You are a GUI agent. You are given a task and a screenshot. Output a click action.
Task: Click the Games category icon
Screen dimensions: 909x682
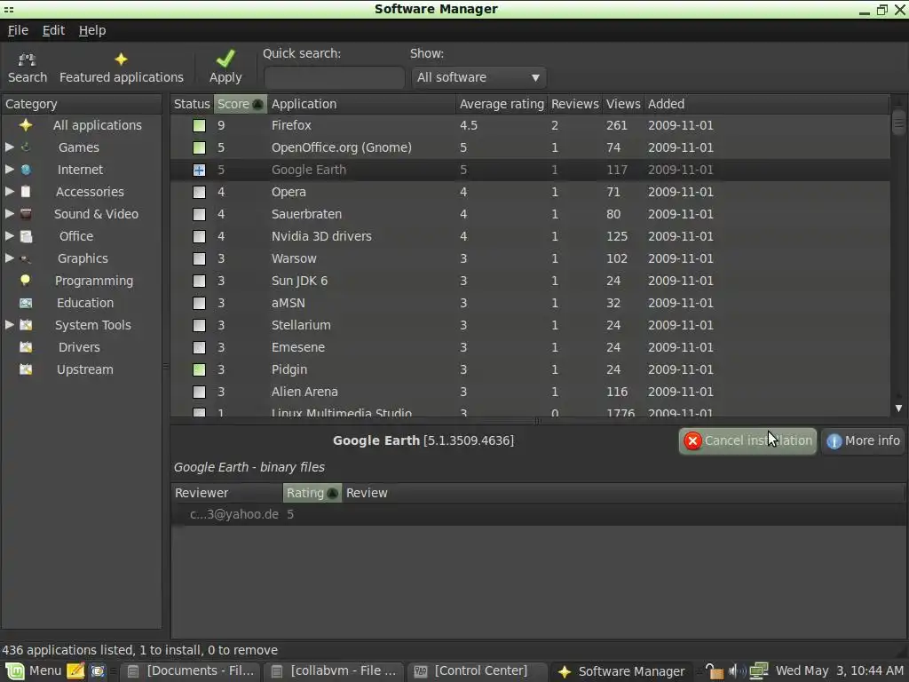[x=26, y=147]
